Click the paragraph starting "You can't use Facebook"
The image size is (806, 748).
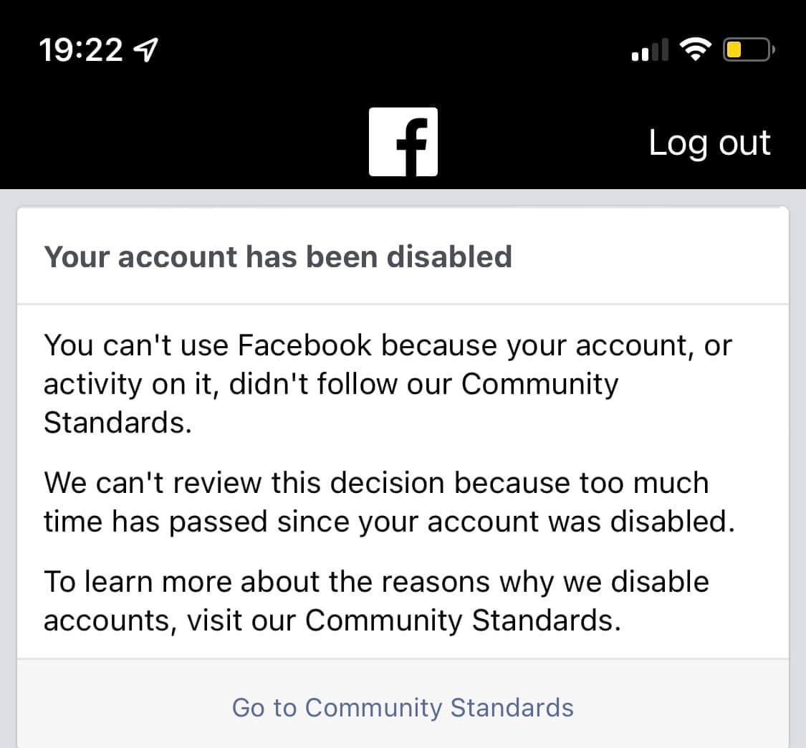pyautogui.click(x=387, y=384)
